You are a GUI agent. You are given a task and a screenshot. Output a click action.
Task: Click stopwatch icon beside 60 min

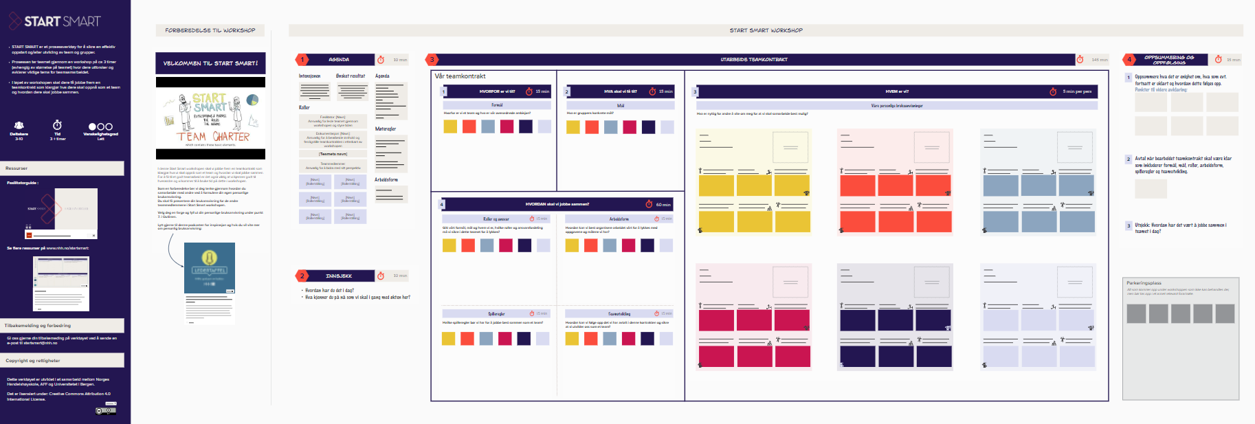pos(649,204)
